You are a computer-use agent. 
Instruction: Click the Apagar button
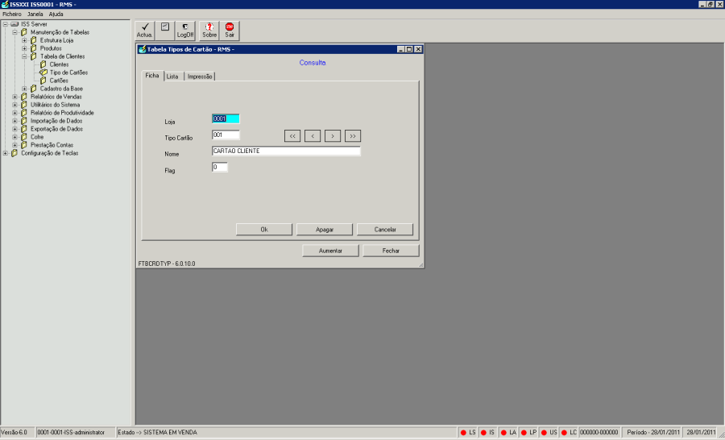(x=325, y=230)
